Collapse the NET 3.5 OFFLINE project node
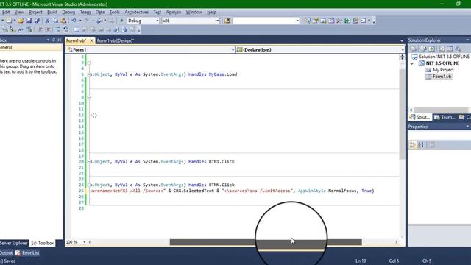The height and width of the screenshot is (265, 471). pos(412,63)
